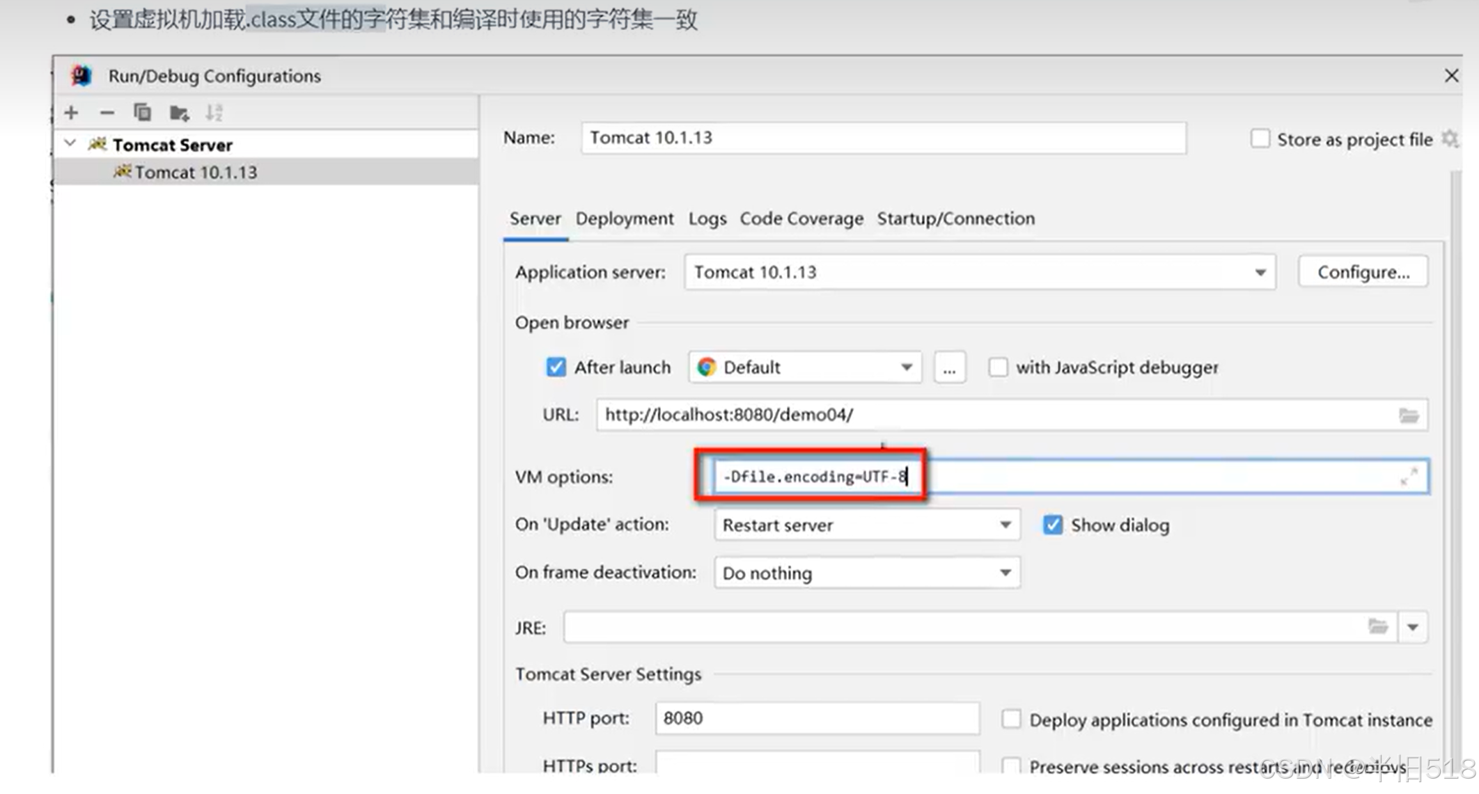Viewport: 1479px width, 794px height.
Task: Close the Run/Debug Configurations dialog
Action: click(1451, 75)
